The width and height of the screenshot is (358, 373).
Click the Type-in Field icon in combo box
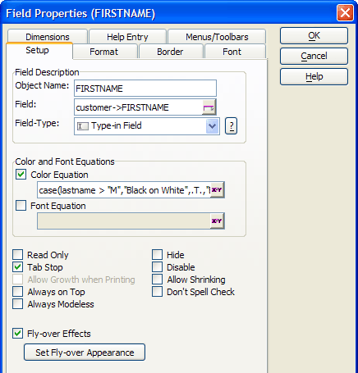click(x=83, y=126)
